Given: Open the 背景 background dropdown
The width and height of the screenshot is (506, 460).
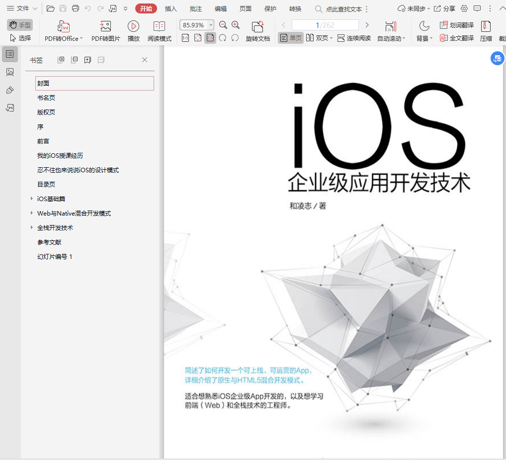Looking at the screenshot, I should [x=424, y=31].
